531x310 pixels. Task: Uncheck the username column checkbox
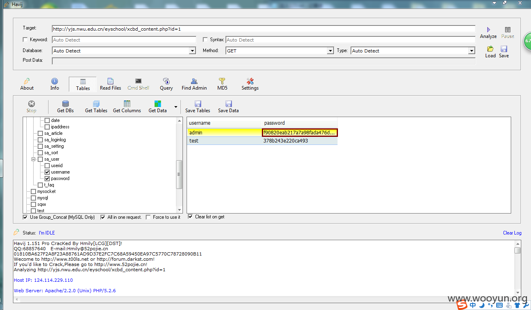click(x=47, y=172)
